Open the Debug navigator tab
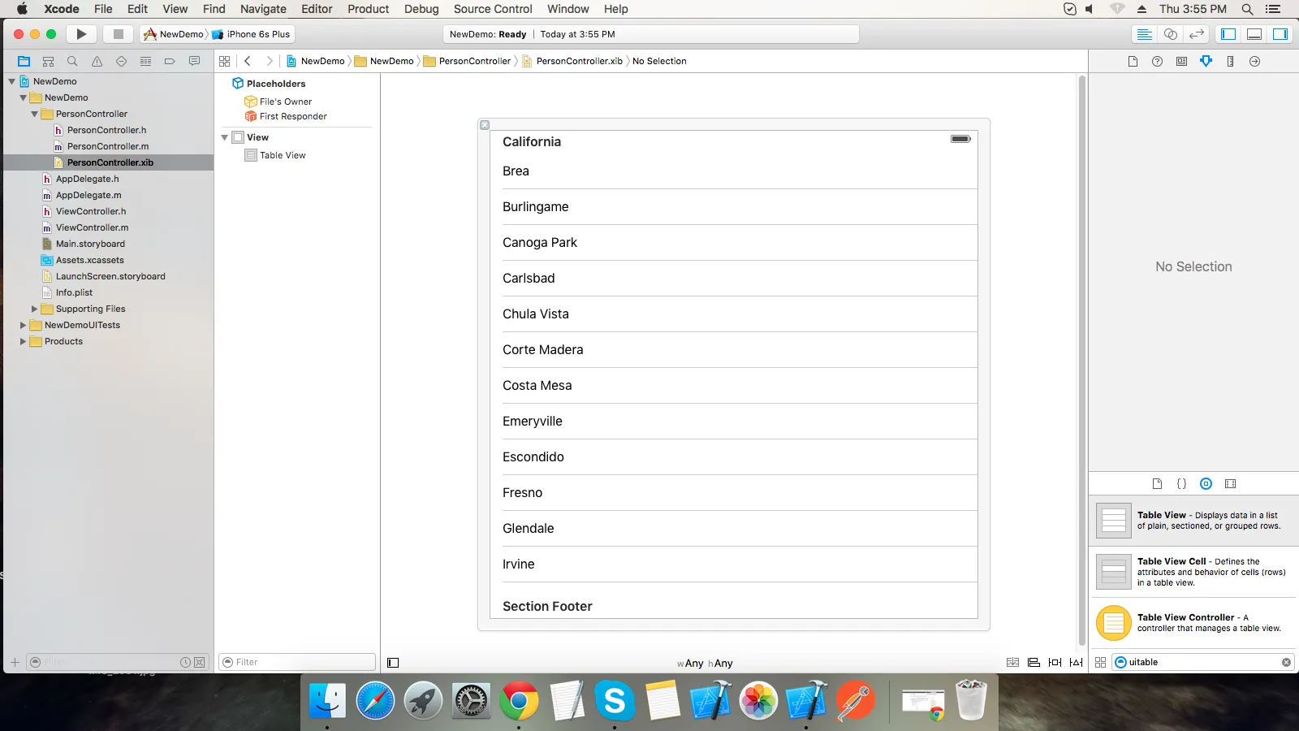The height and width of the screenshot is (731, 1299). (x=145, y=61)
